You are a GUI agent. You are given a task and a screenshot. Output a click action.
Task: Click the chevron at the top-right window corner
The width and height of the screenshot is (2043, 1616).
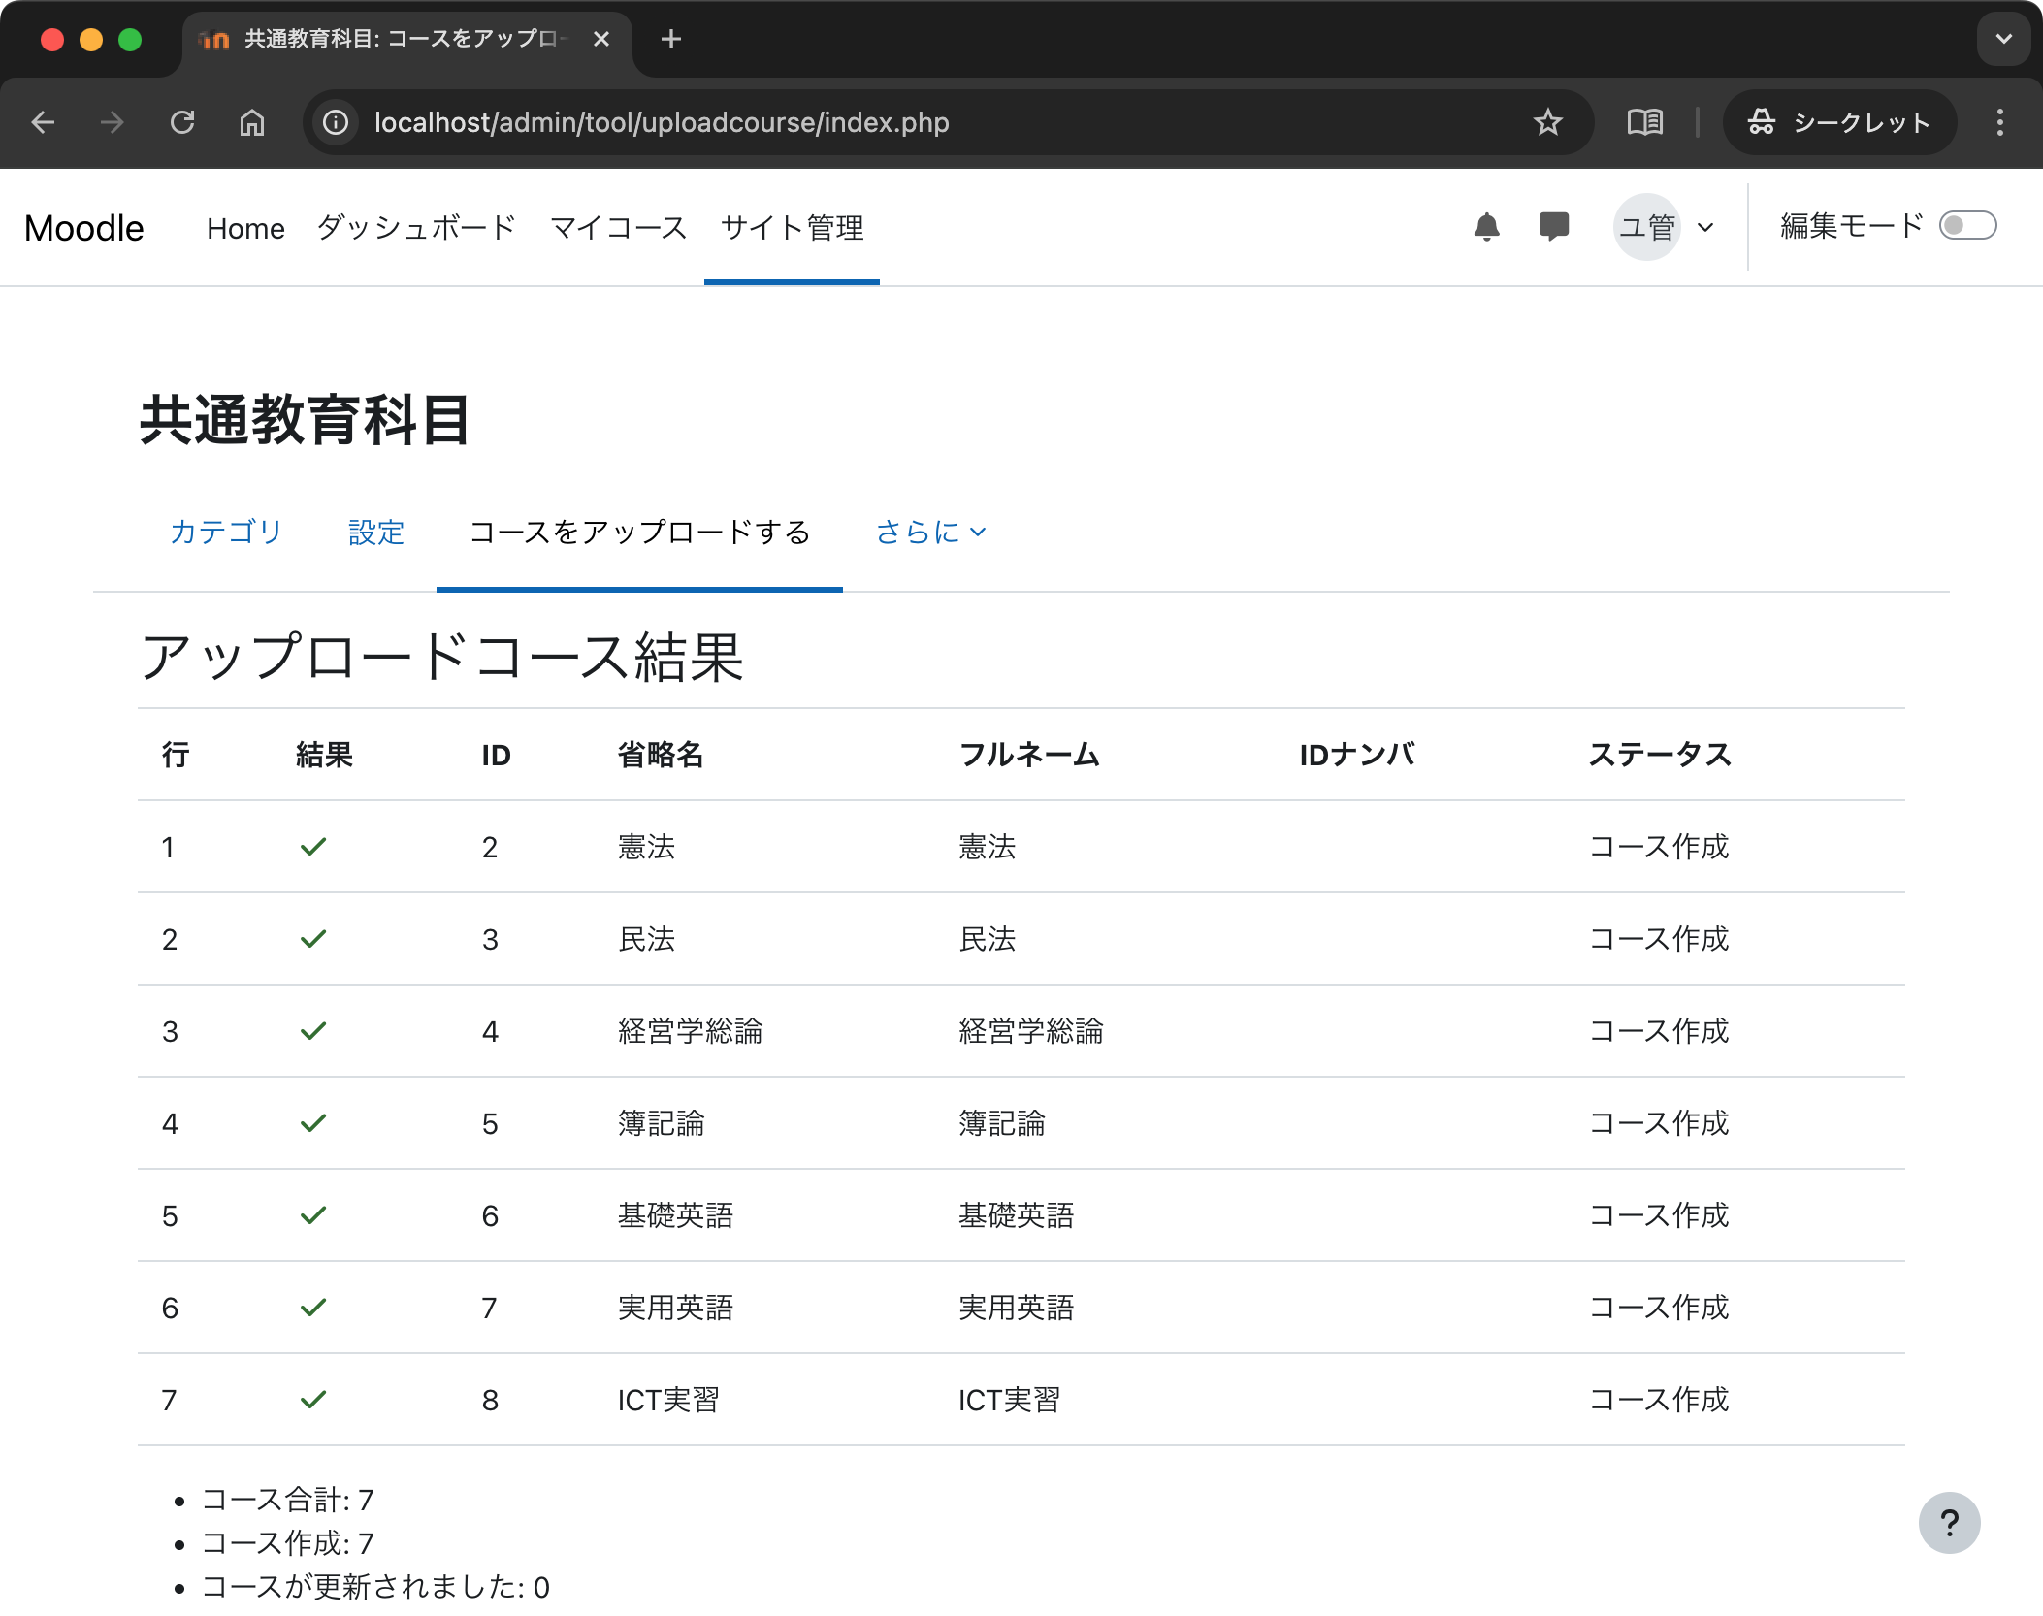(2002, 39)
